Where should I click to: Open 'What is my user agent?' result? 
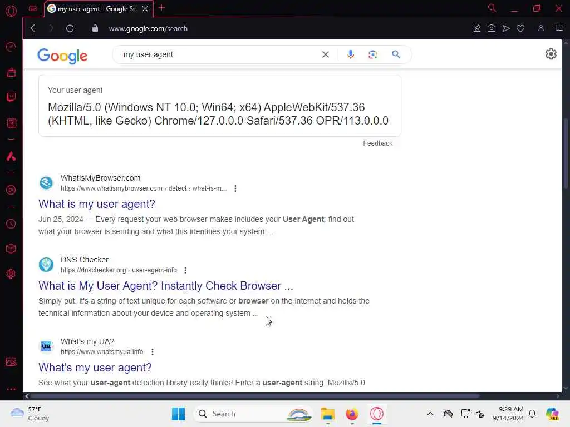[97, 204]
